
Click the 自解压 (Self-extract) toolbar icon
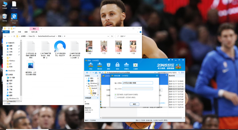[126, 65]
